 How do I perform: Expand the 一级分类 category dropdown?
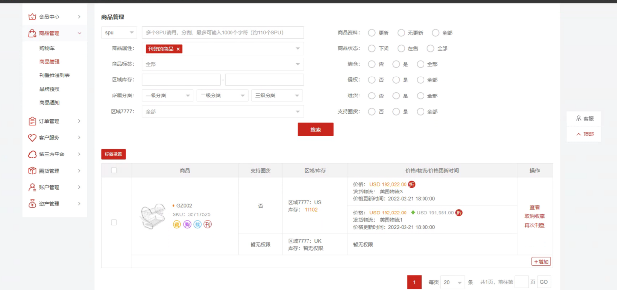coord(167,96)
